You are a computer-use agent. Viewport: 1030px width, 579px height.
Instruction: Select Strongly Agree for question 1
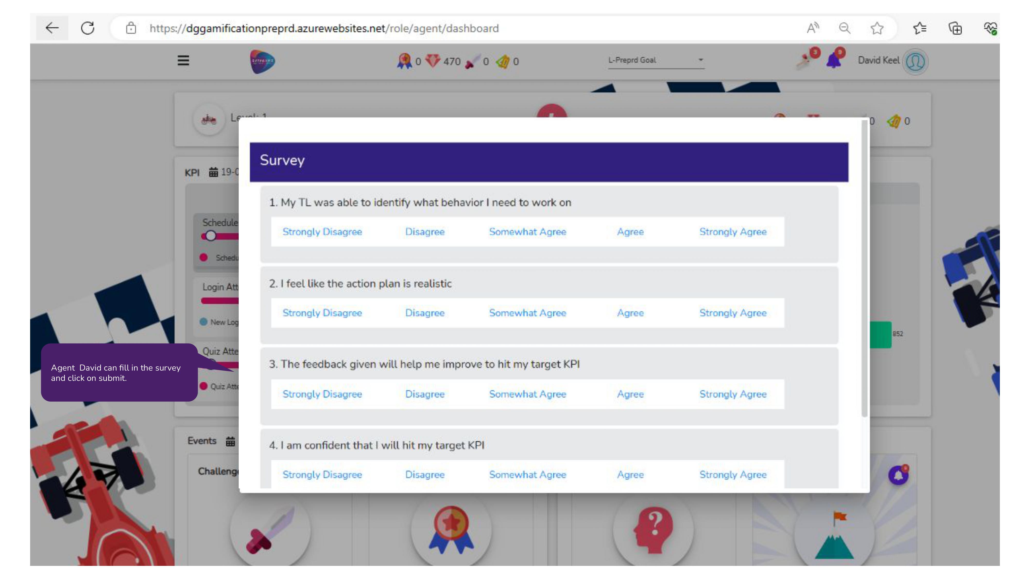[x=733, y=232]
